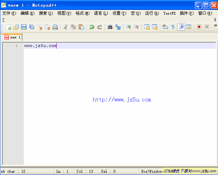Expand hidden toolbar buttons chevron
Image resolution: width=218 pixels, height=175 pixels.
tap(215, 26)
